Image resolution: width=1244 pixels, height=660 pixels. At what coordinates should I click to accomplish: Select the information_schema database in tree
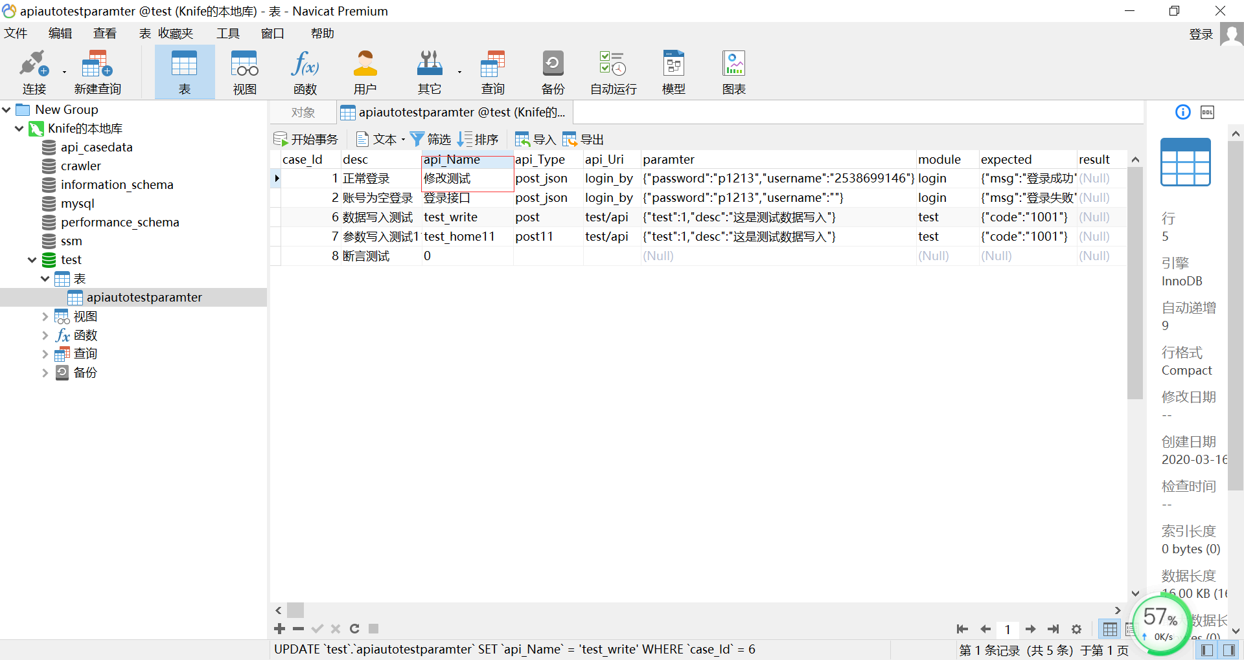(117, 185)
